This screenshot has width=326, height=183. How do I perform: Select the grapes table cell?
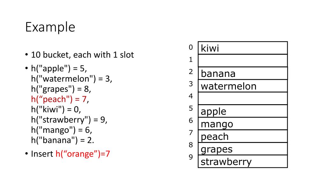243,149
